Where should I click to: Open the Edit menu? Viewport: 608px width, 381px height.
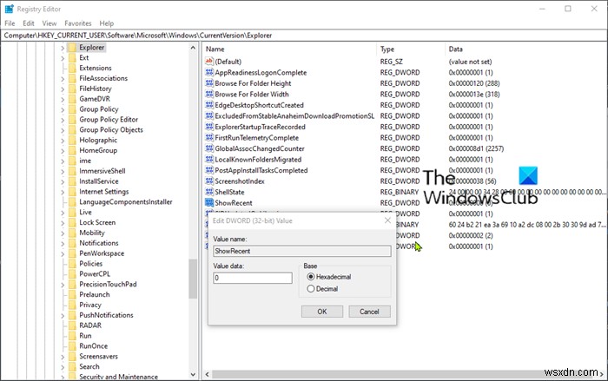click(x=29, y=23)
